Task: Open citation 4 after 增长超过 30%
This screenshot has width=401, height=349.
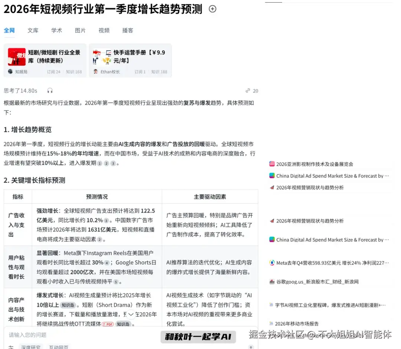Action: point(107,263)
